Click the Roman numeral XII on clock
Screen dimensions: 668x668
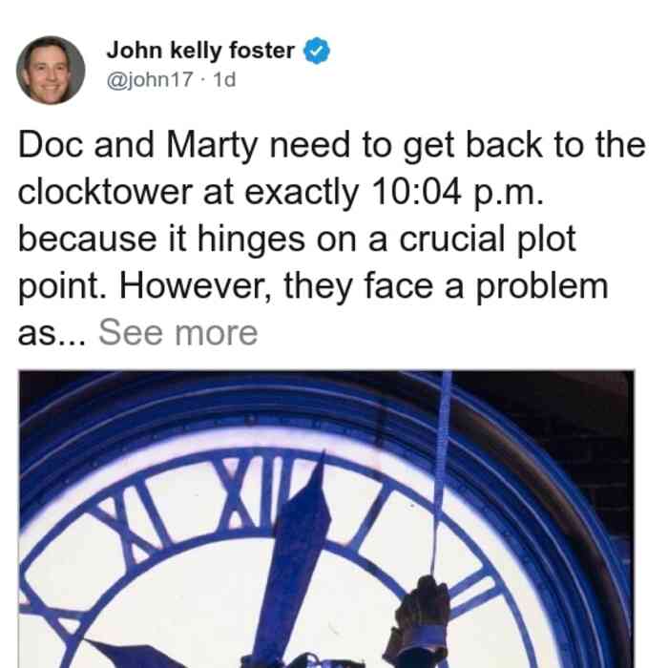tap(257, 491)
